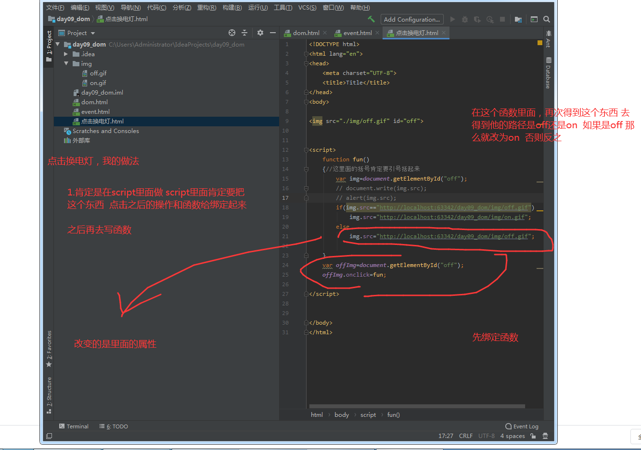
Task: Fold the function body on line 14
Action: tap(306, 169)
